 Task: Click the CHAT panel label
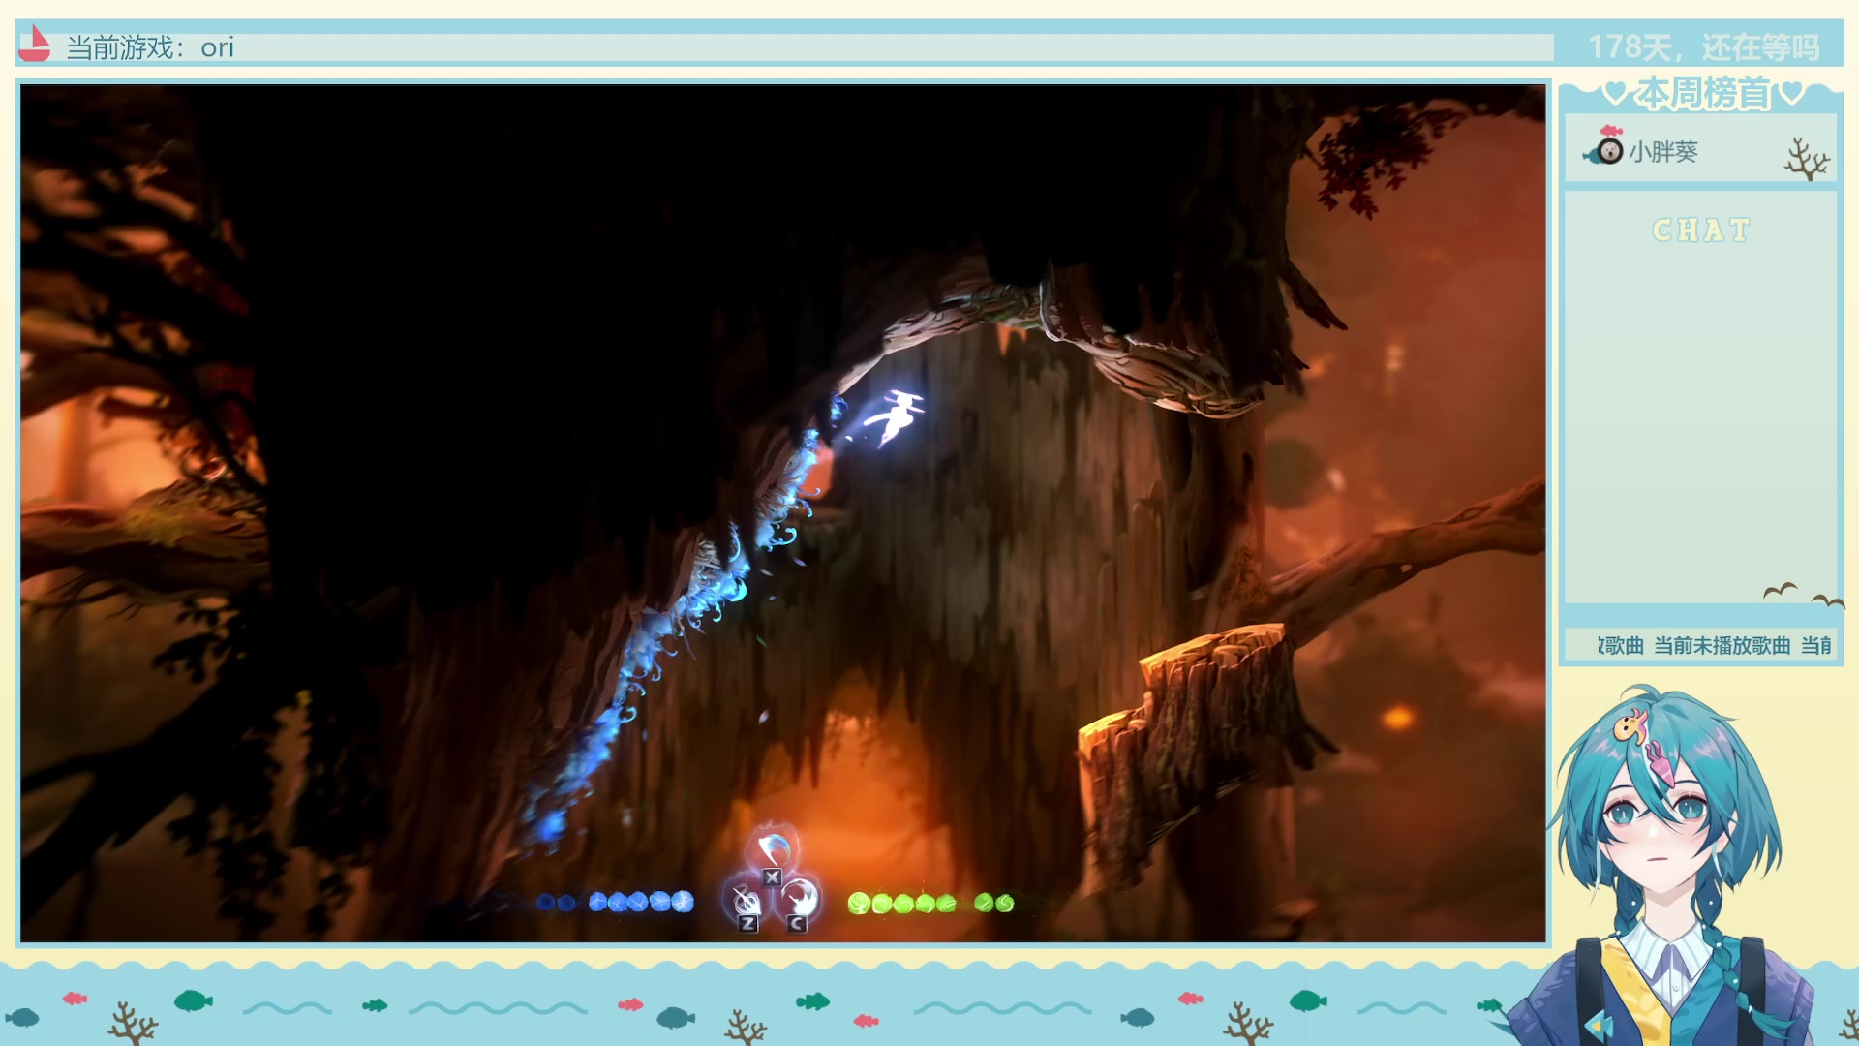[1701, 230]
